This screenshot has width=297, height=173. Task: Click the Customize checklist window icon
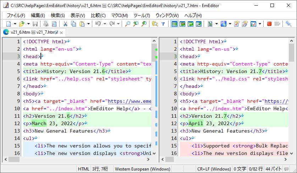pyautogui.click(x=253, y=24)
